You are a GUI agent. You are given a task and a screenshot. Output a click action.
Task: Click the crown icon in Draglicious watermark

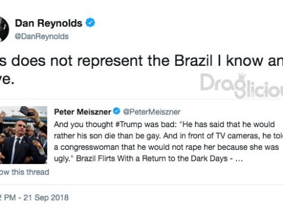242,76
